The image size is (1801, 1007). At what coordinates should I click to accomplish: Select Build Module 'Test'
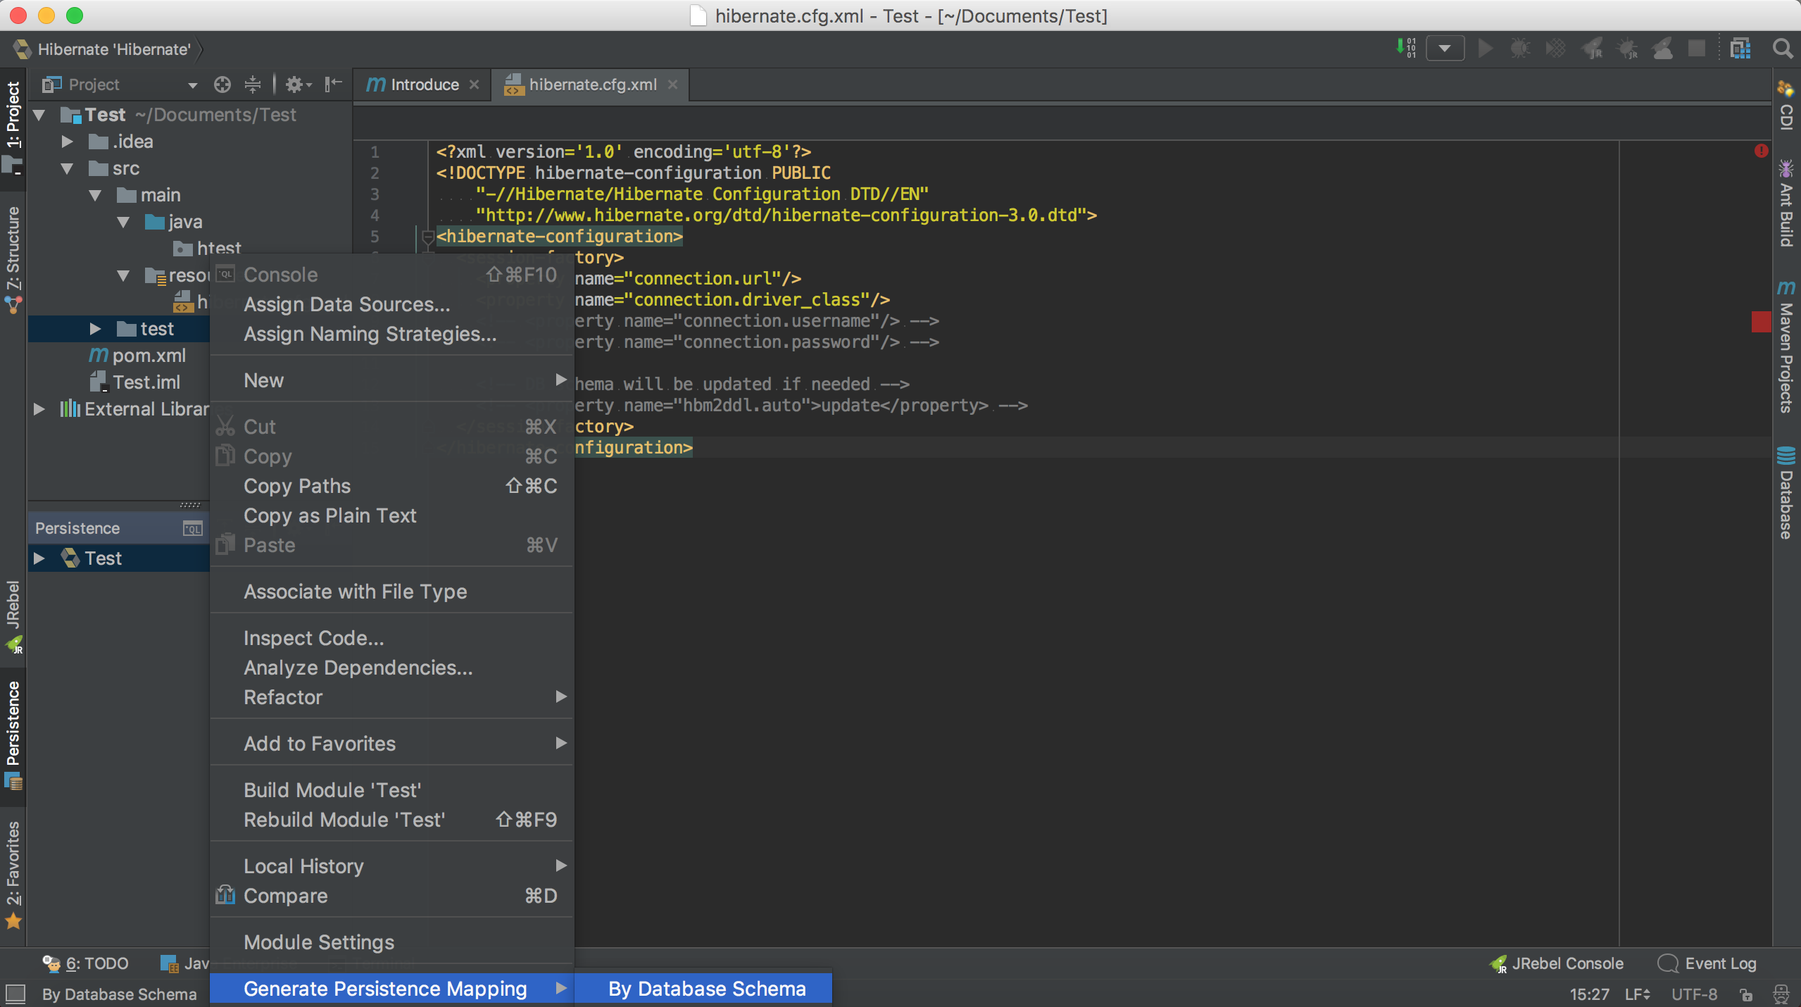click(391, 790)
